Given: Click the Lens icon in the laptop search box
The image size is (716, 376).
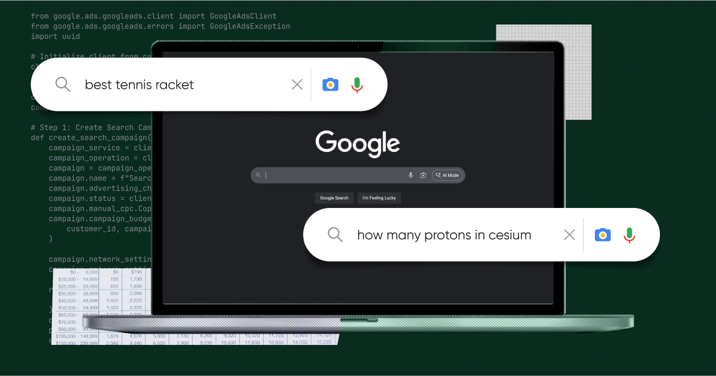Looking at the screenshot, I should (423, 175).
